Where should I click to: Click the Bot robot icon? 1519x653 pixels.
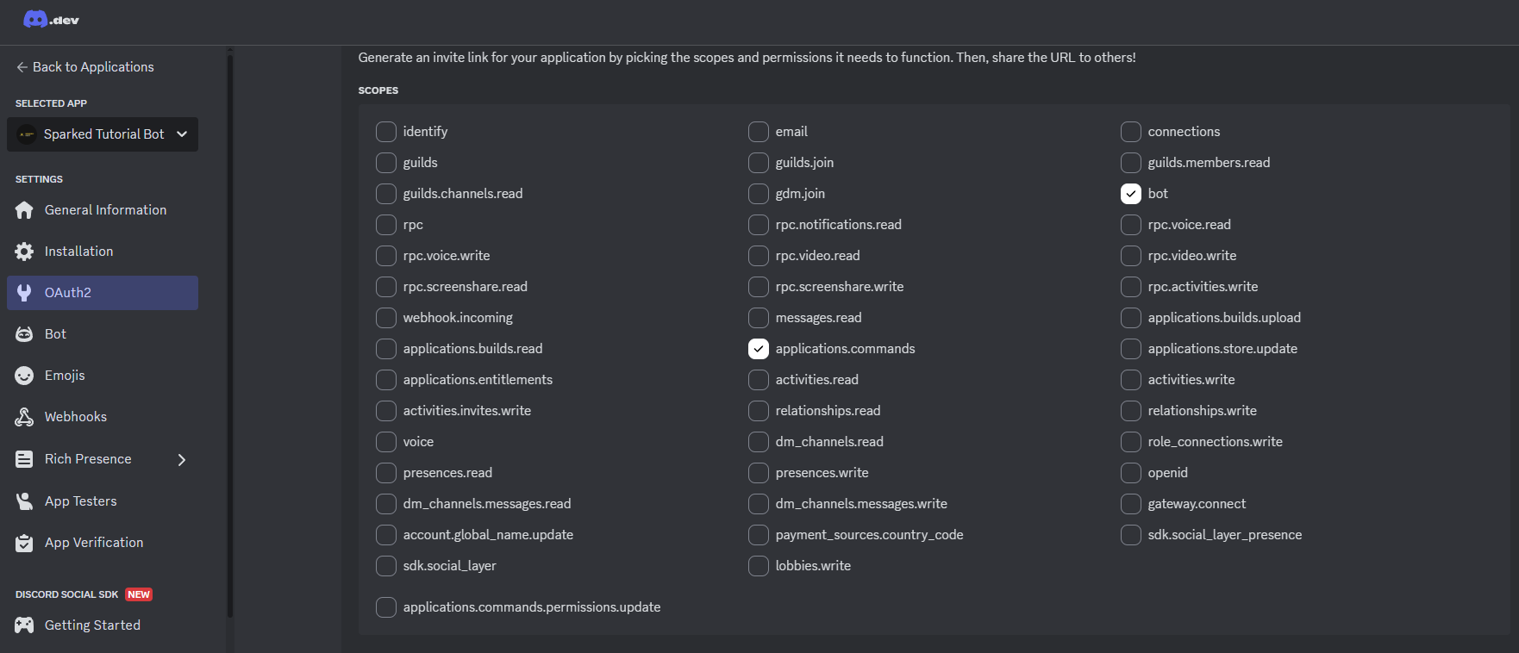click(24, 334)
